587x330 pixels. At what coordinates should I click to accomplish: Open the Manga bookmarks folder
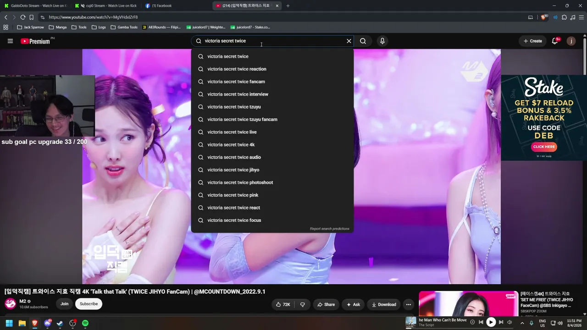(58, 27)
